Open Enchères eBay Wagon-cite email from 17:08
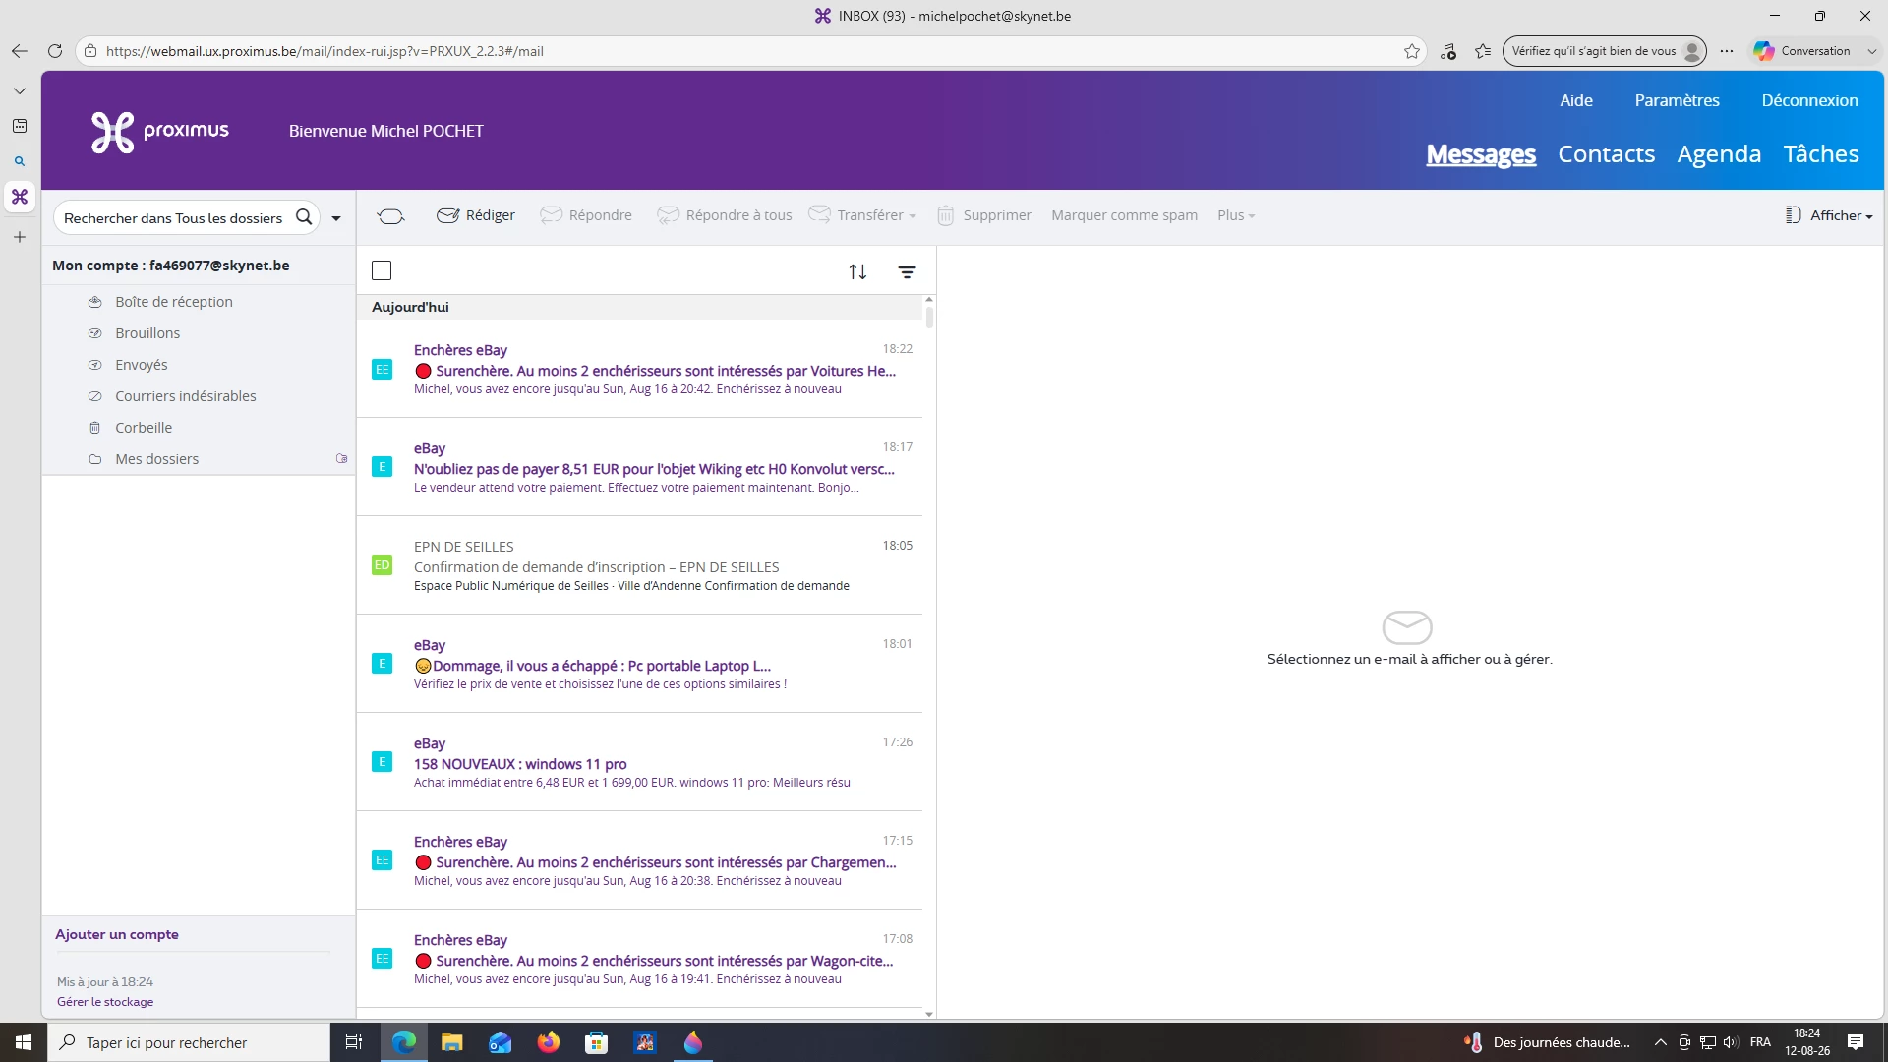Screen dimensions: 1888x1062 tap(639, 959)
